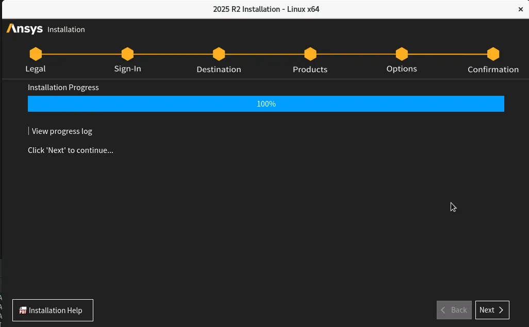Screen dimensions: 529x327
Task: Click the '2025 R2 Installation - Linux x64' title
Action: click(x=266, y=9)
